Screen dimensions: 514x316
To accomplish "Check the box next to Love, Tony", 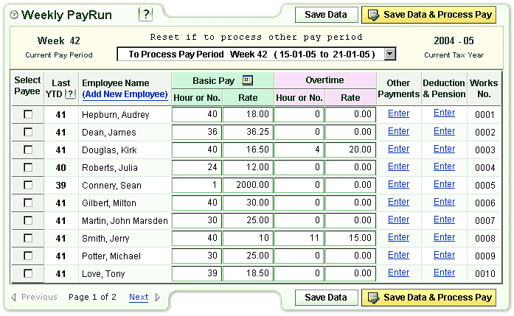I will 28,273.
